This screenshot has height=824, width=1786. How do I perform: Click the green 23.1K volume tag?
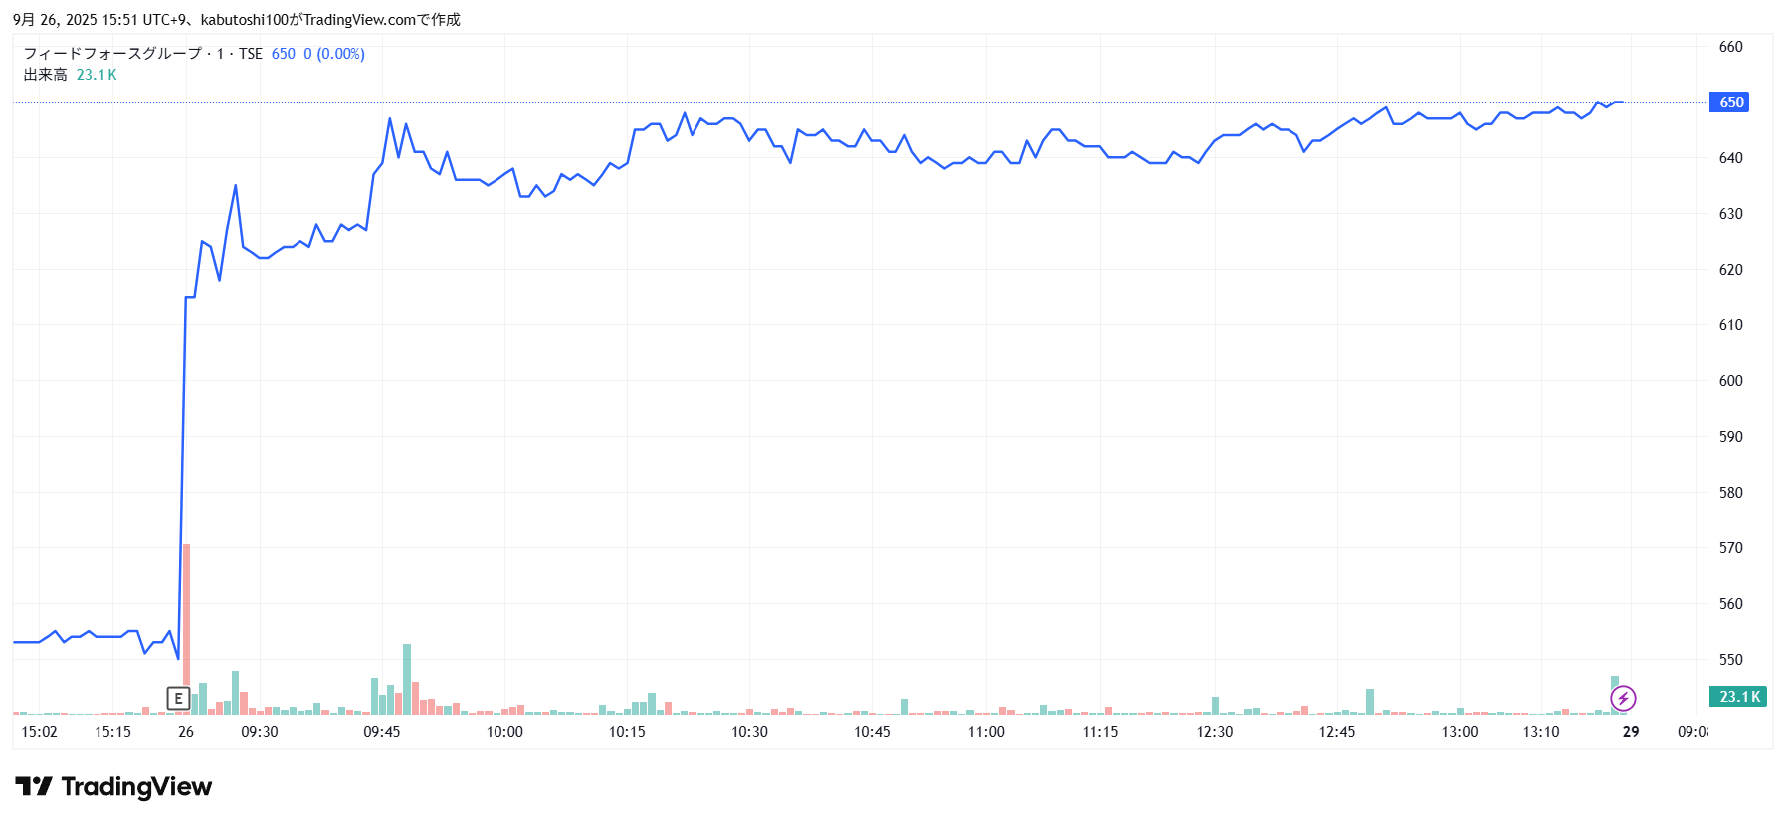1737,697
